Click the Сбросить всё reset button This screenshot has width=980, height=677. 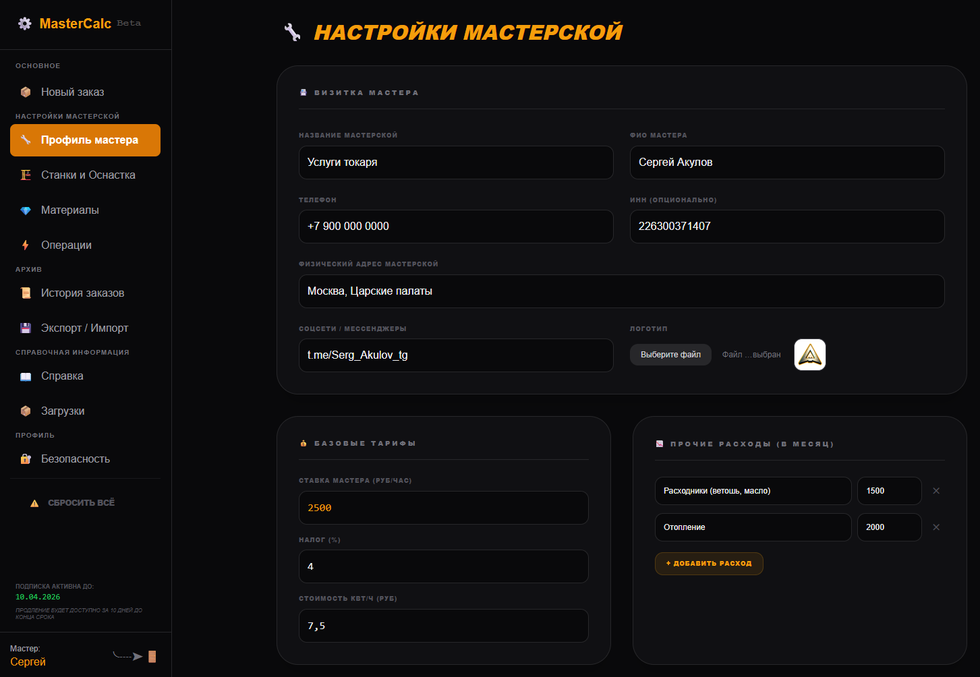(x=81, y=503)
